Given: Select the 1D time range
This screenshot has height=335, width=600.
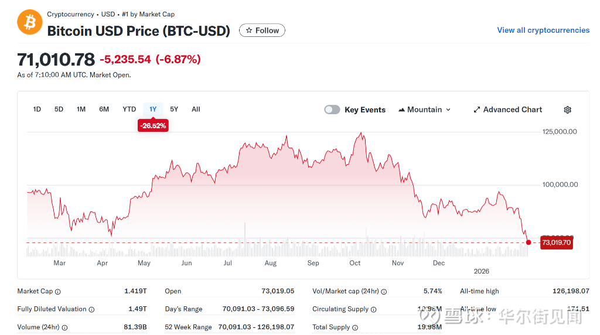Looking at the screenshot, I should pyautogui.click(x=37, y=110).
